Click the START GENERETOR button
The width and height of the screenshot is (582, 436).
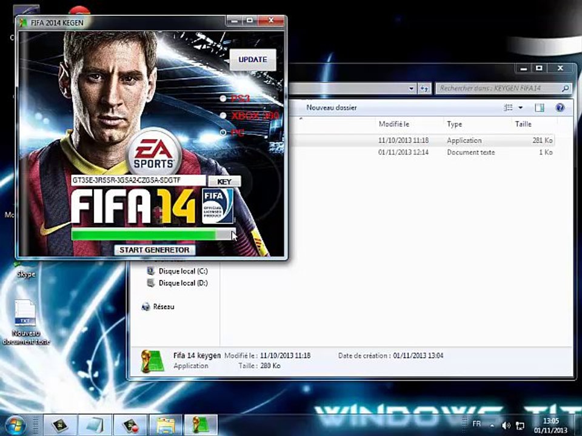[x=155, y=250]
